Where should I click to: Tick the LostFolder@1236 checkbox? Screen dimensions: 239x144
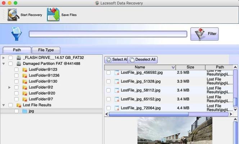[x=17, y=76]
